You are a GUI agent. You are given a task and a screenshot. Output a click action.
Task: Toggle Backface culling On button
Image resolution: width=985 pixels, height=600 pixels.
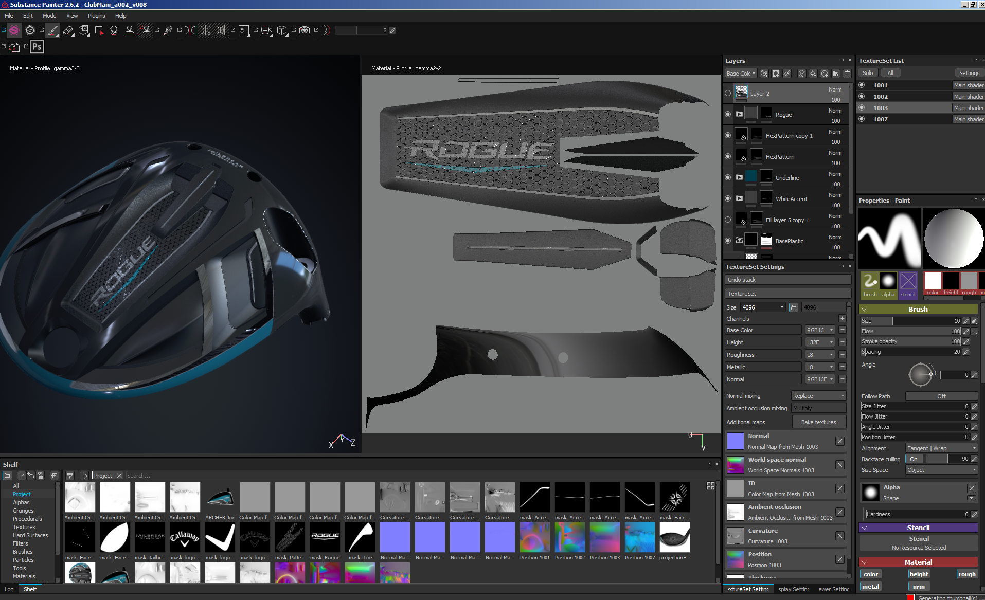click(914, 459)
